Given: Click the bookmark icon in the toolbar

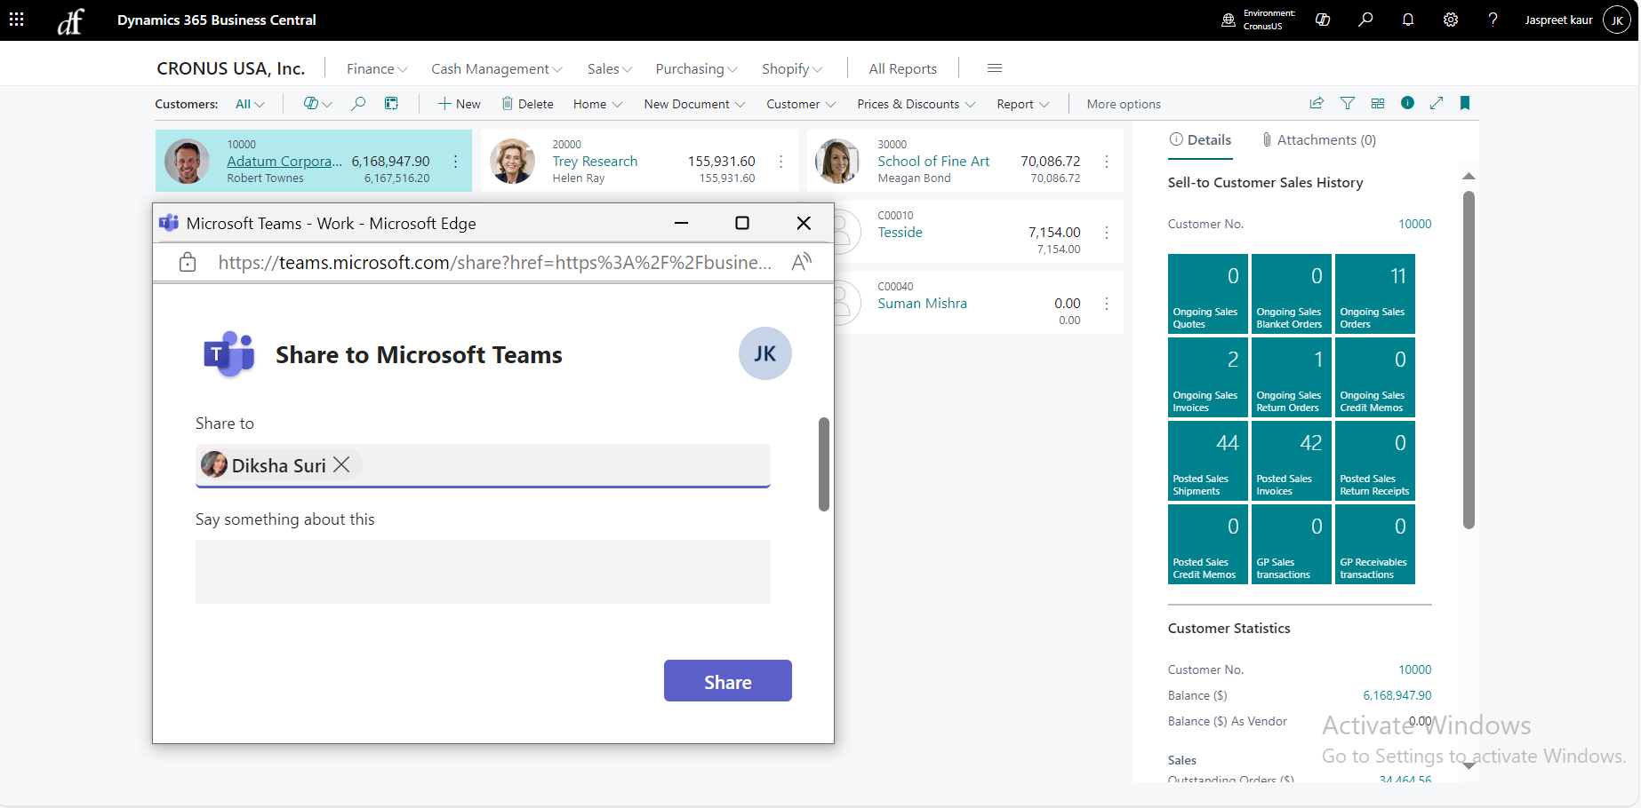Looking at the screenshot, I should tap(1465, 103).
